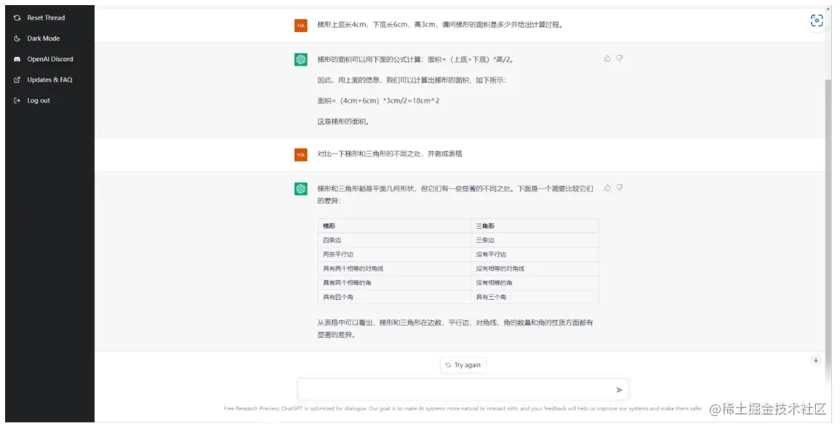Image resolution: width=840 pixels, height=430 pixels.
Task: Click the first user question about 梯形上底长4cm
Action: click(440, 25)
